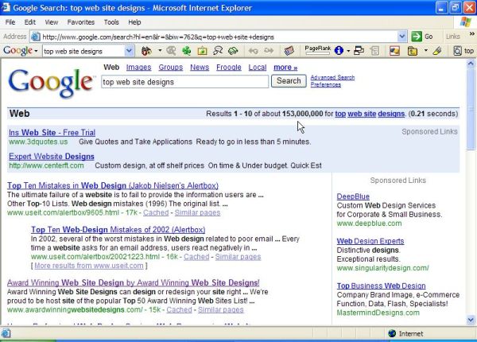Click the blue Page Info icon

[339, 51]
